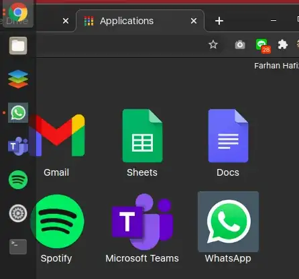Viewport: 299px width, 279px height.
Task: Open a new tab with the plus button
Action: (x=219, y=21)
